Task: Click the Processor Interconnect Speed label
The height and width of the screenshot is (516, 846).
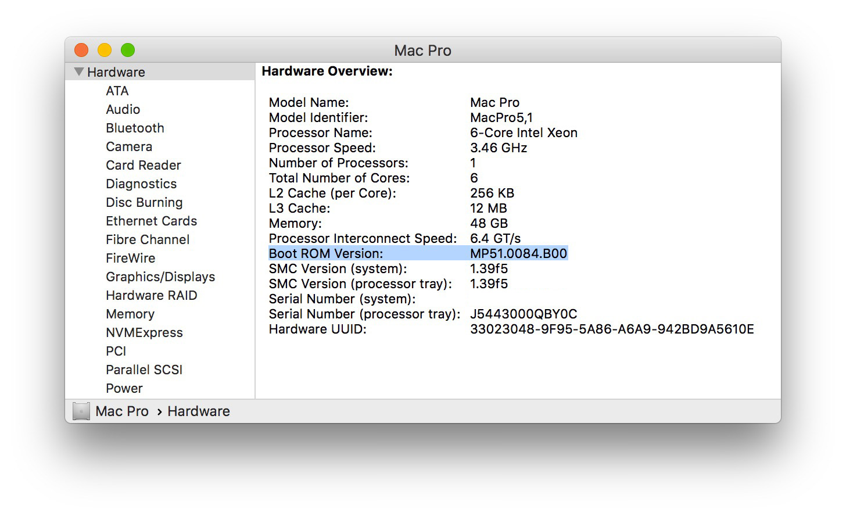Action: (x=363, y=238)
